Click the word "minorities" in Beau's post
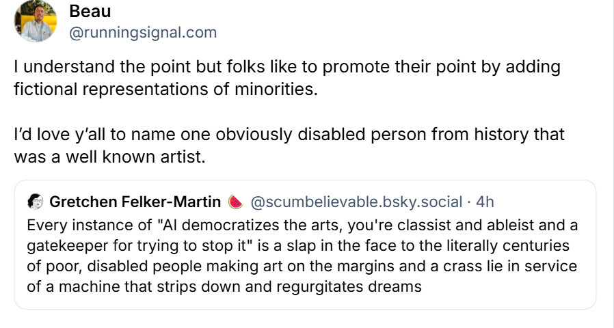The width and height of the screenshot is (614, 328). (x=272, y=90)
